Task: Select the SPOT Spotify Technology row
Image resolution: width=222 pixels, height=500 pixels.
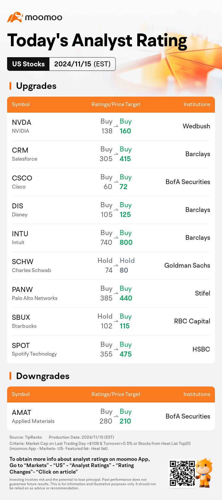Action: click(x=111, y=349)
